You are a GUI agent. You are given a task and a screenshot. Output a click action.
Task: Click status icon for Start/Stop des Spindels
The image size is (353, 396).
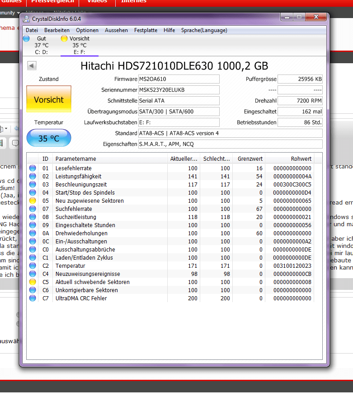(x=33, y=192)
